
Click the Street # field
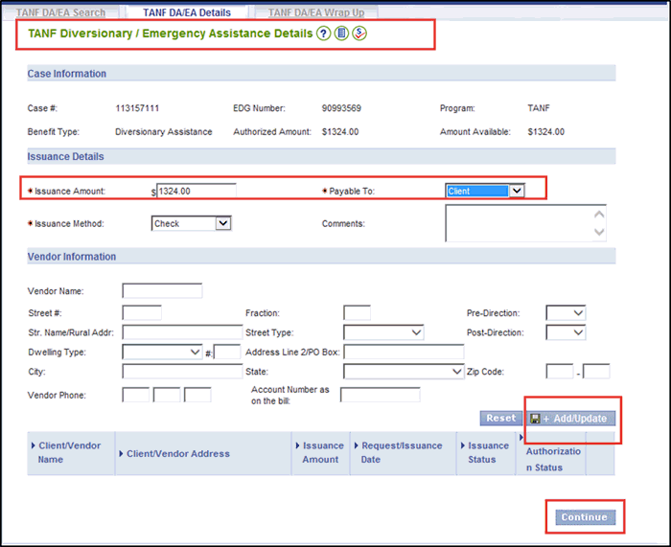142,312
